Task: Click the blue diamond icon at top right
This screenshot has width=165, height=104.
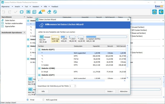Action: [x=161, y=12]
